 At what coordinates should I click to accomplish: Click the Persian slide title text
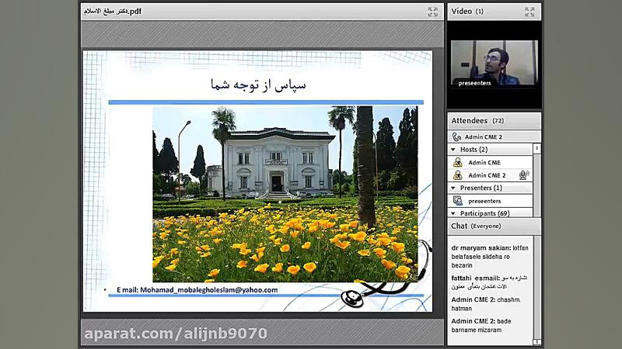pyautogui.click(x=258, y=85)
